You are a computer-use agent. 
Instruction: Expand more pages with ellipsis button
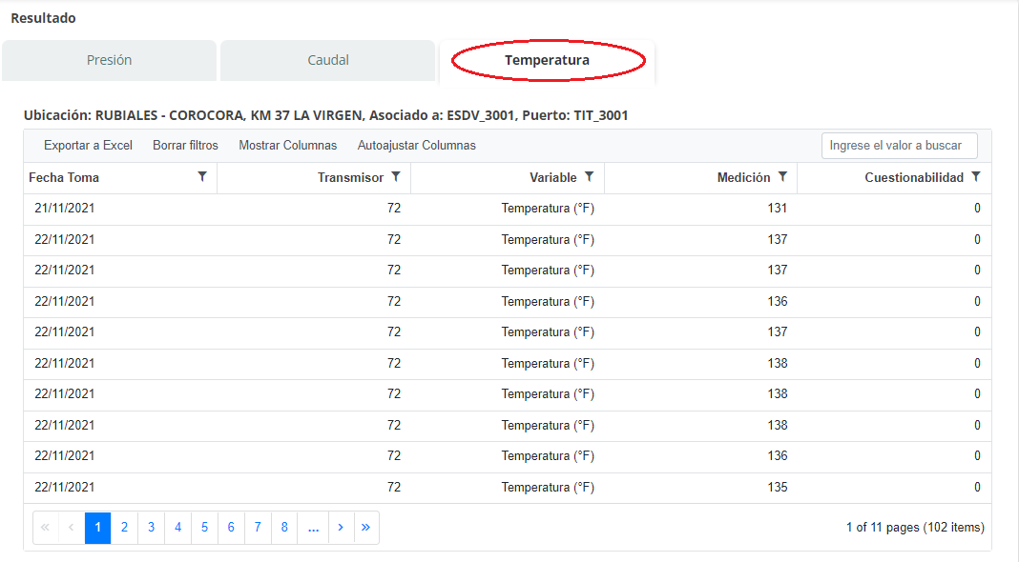coord(313,528)
